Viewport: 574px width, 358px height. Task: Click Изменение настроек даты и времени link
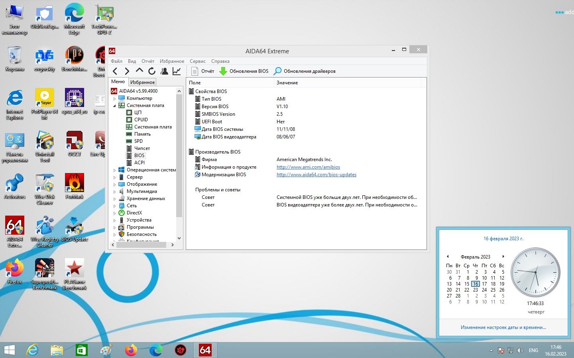point(503,327)
